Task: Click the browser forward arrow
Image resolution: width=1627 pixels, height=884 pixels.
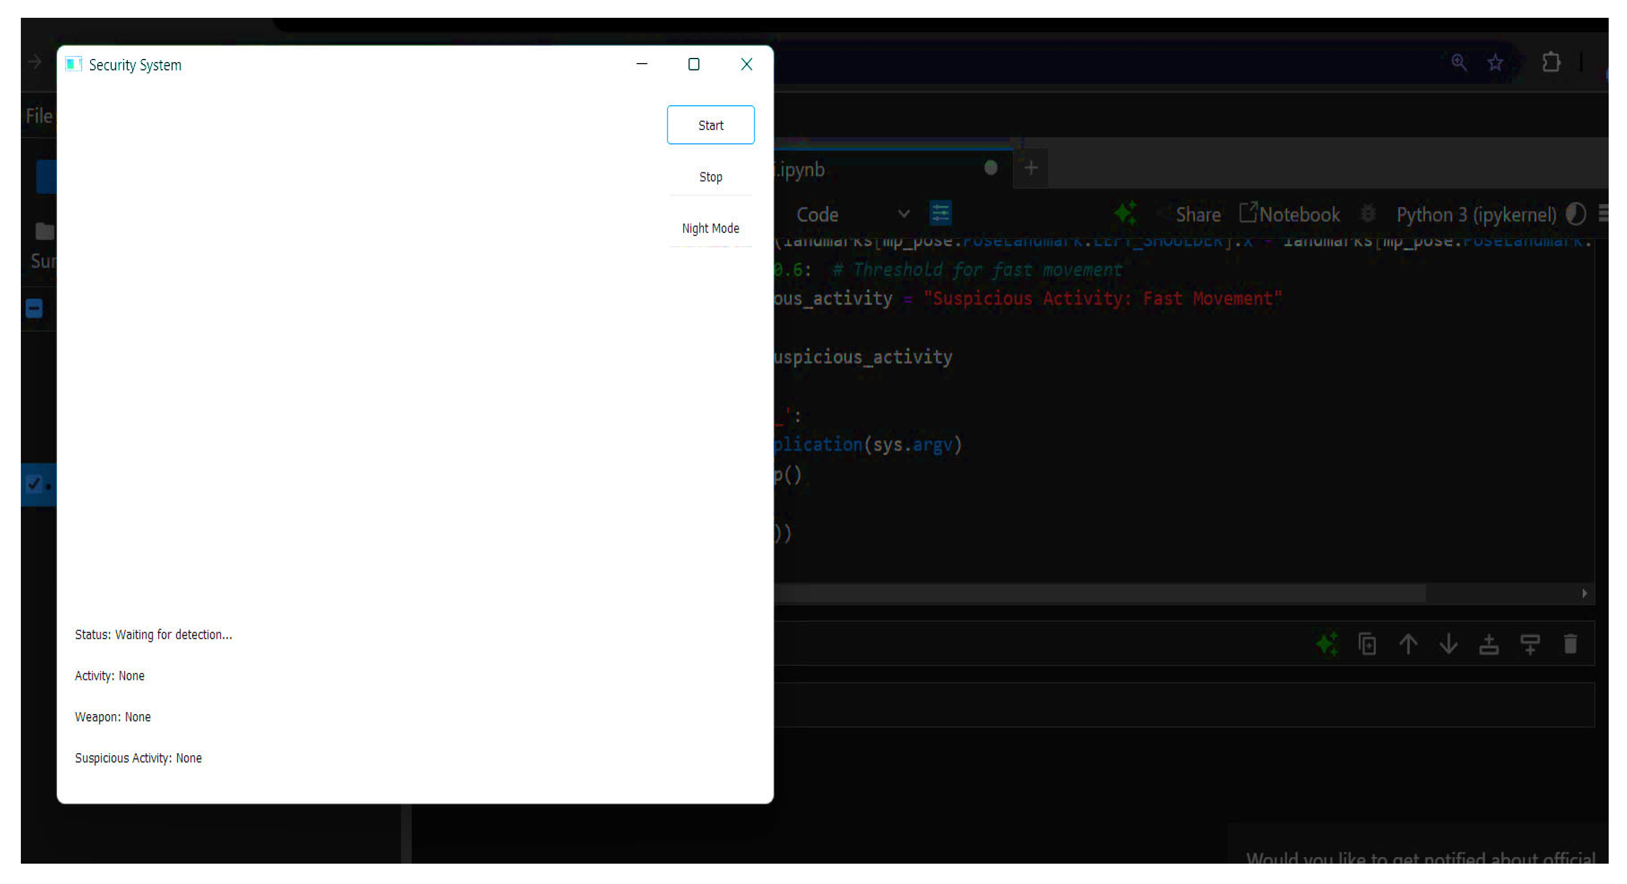Action: [35, 62]
